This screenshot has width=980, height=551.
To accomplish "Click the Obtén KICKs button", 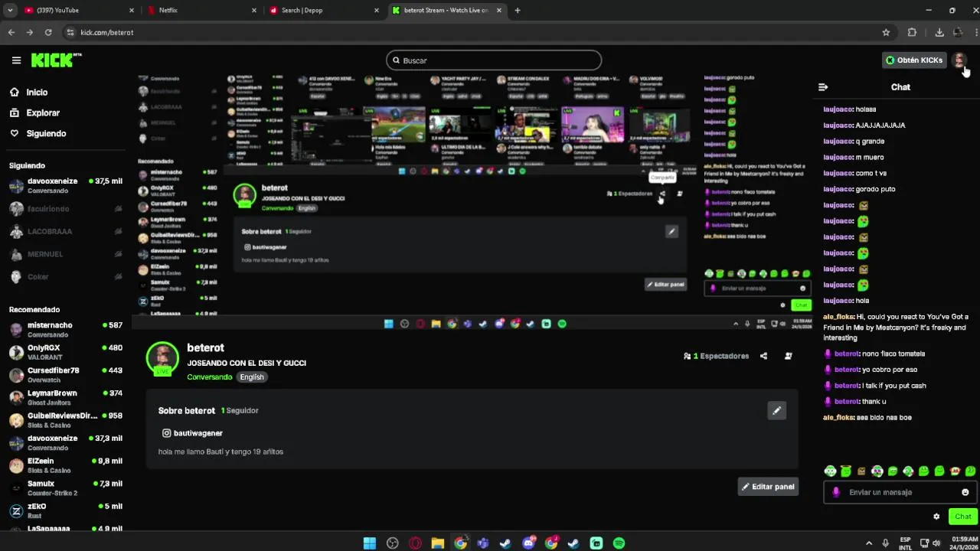I will (x=914, y=60).
